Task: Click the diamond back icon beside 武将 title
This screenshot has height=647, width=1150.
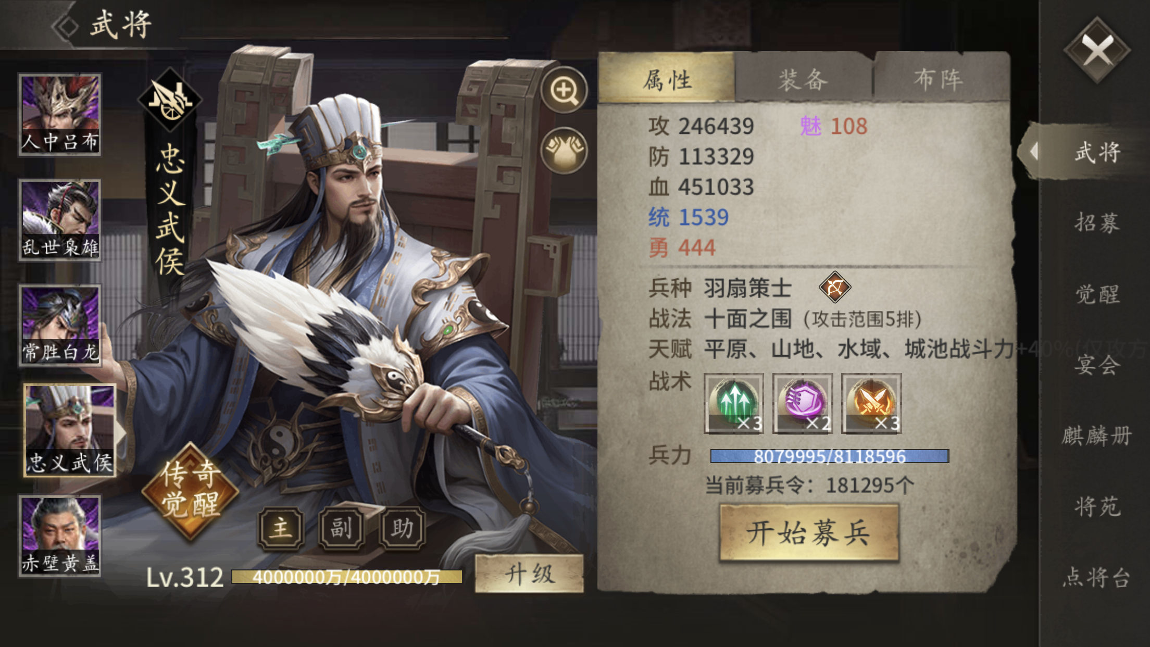Action: point(66,26)
